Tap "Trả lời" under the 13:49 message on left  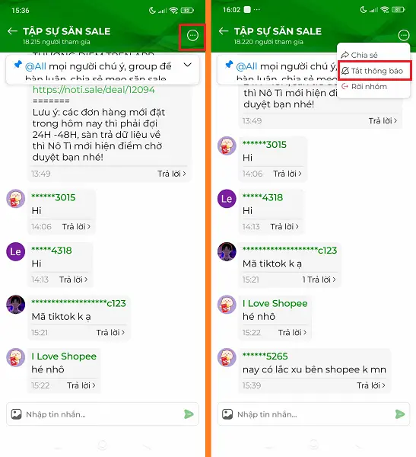(x=171, y=174)
